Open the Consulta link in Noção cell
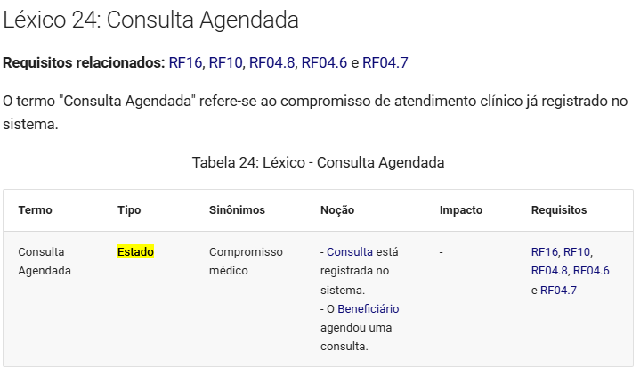640x385 pixels. coord(350,251)
